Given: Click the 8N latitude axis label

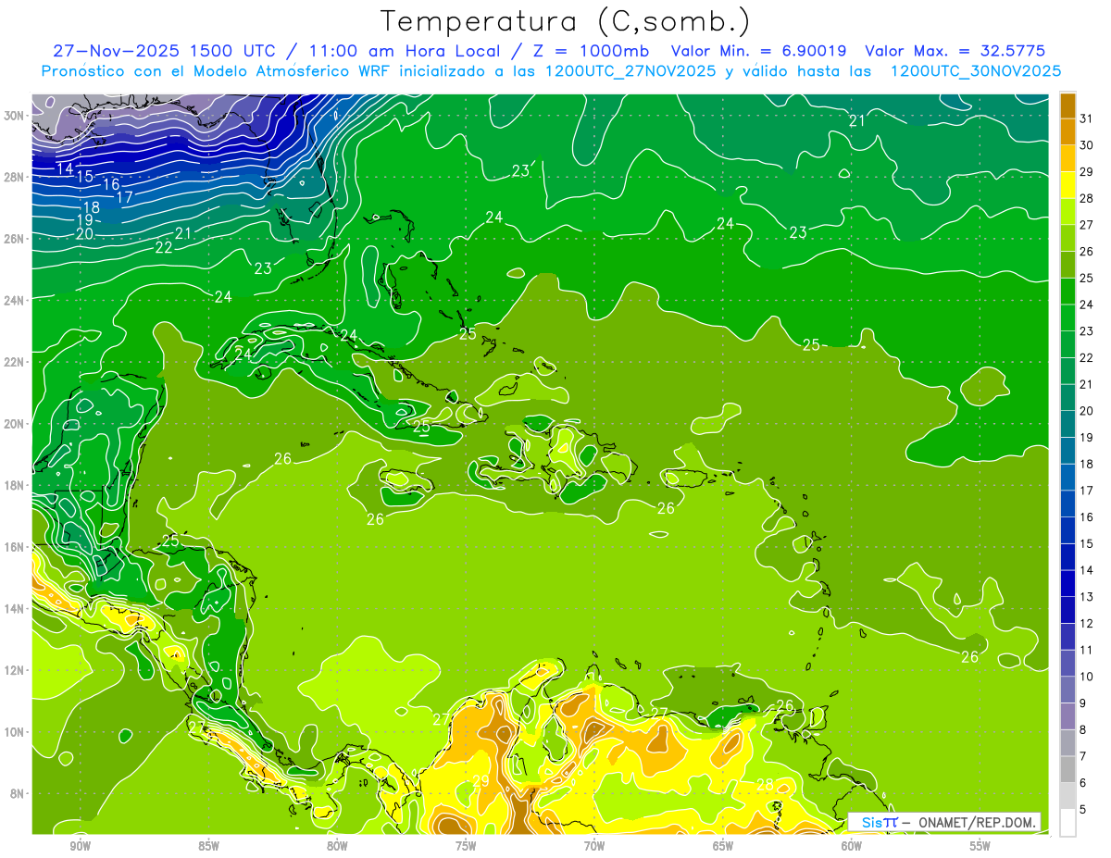Looking at the screenshot, I should (17, 793).
